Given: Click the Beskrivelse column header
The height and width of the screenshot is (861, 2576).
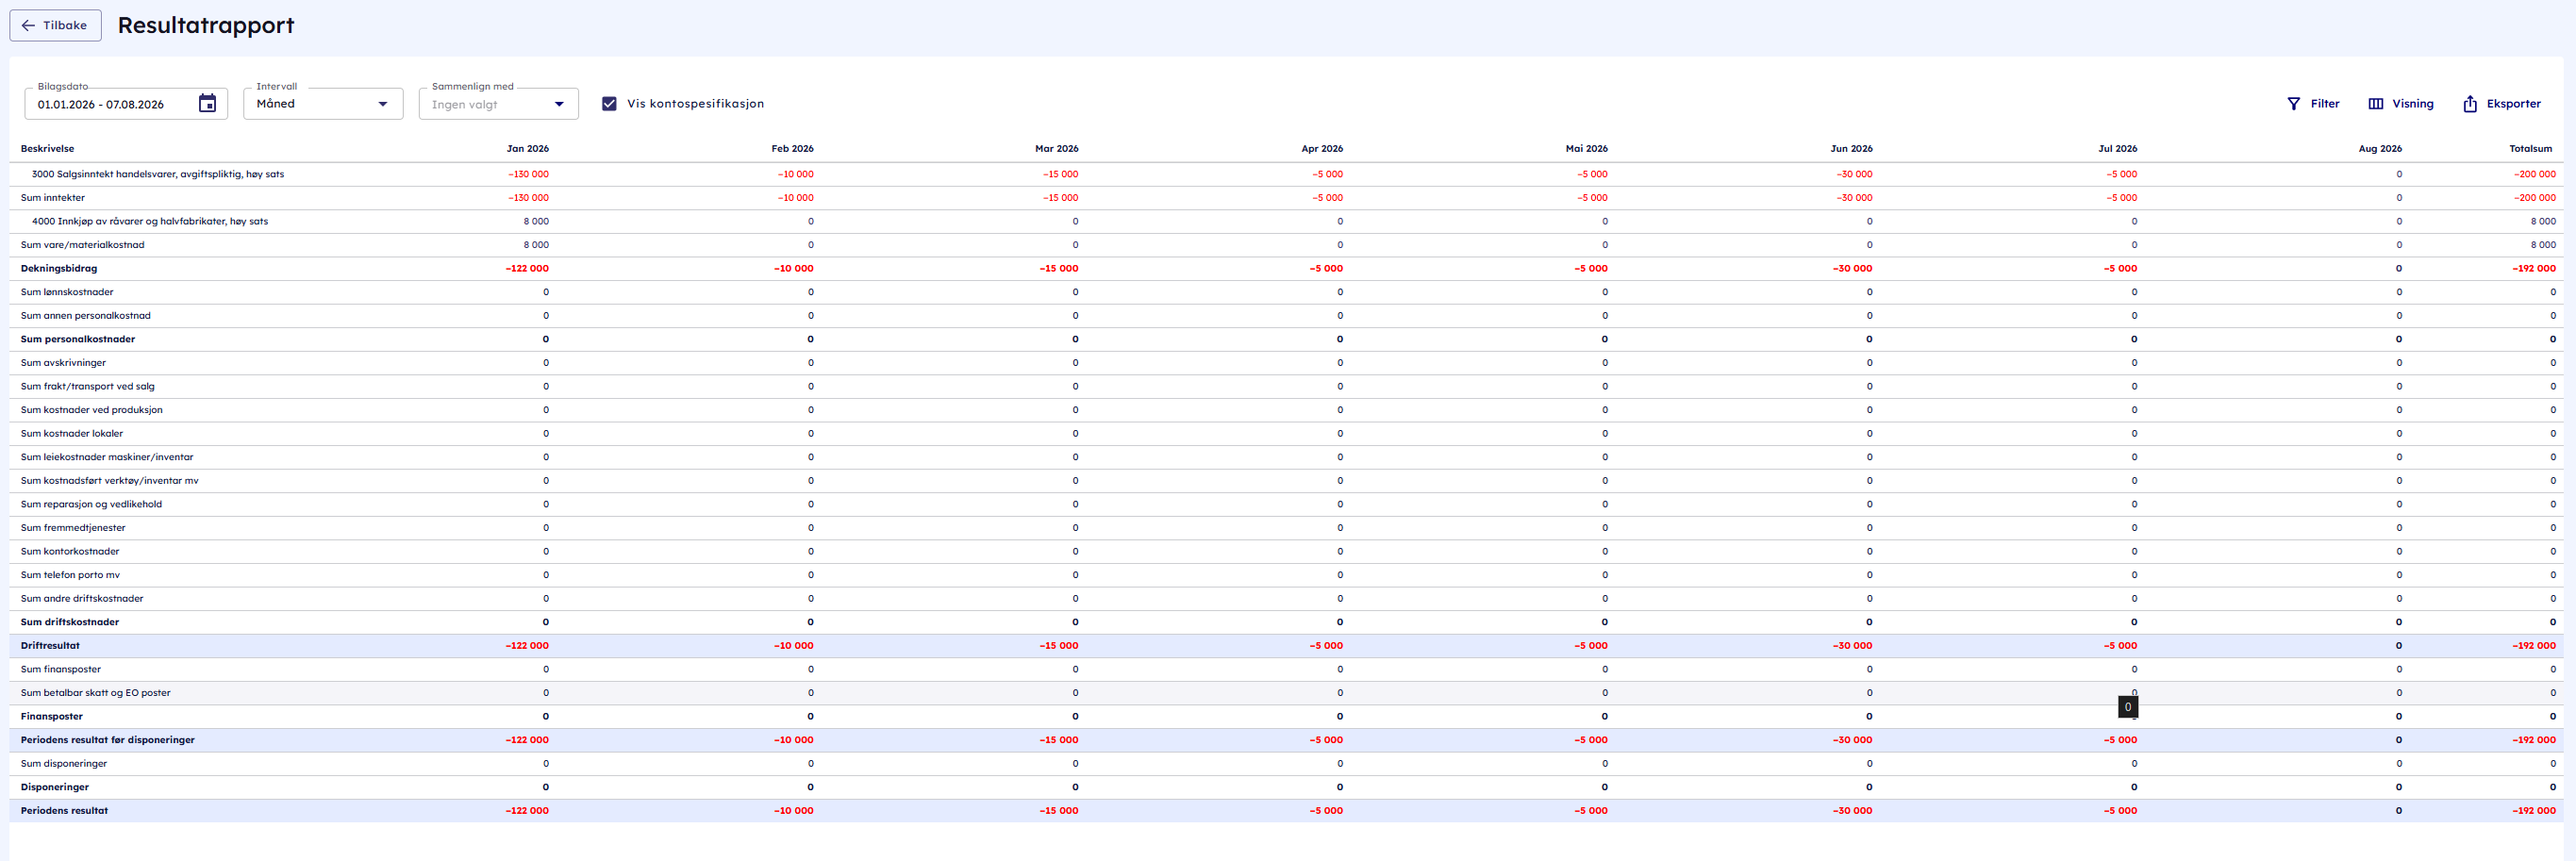Looking at the screenshot, I should [47, 149].
